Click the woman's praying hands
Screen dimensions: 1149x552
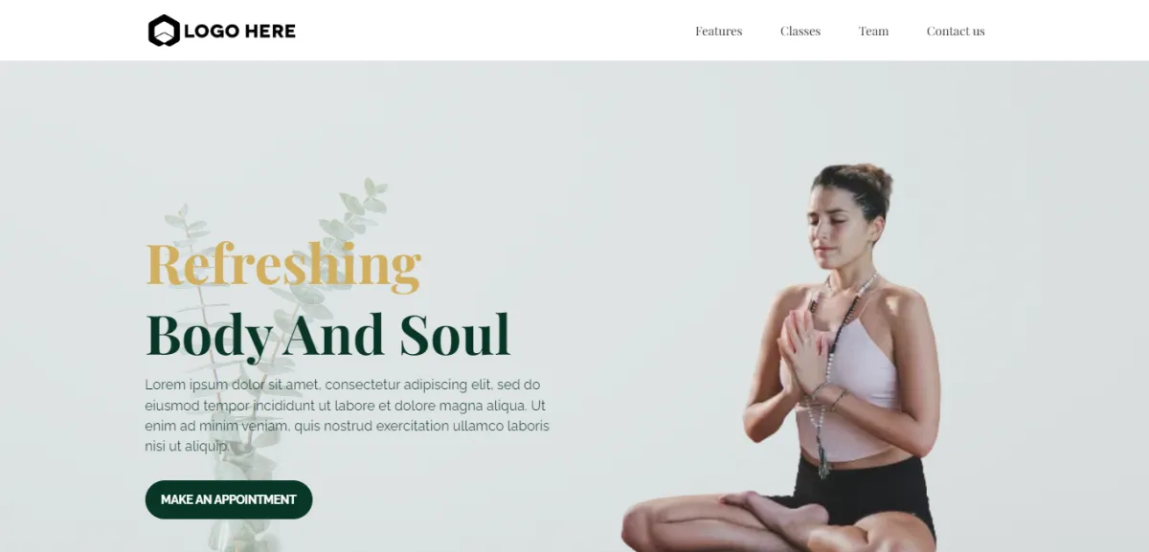coord(800,349)
